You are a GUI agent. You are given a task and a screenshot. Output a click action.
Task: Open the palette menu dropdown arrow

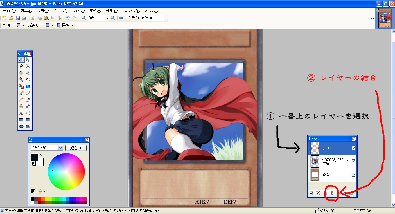pos(44,192)
